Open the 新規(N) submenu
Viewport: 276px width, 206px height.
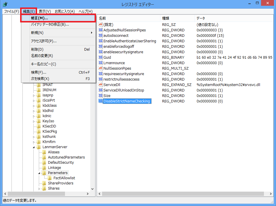coord(37,33)
